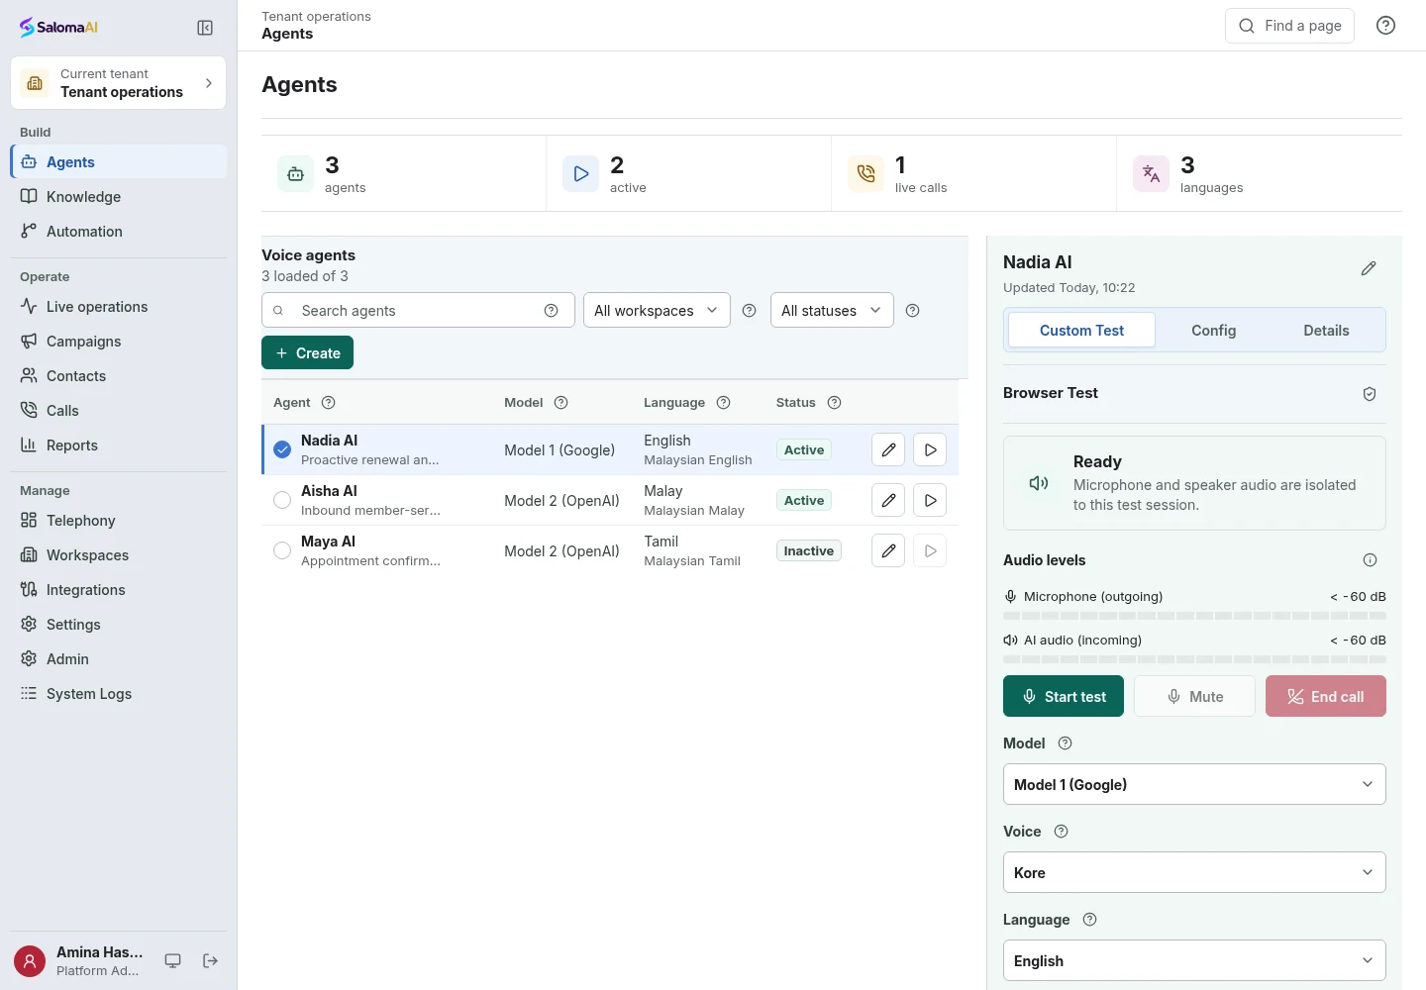Open Language column help icon
Viewport: 1426px width, 990px height.
coord(724,402)
